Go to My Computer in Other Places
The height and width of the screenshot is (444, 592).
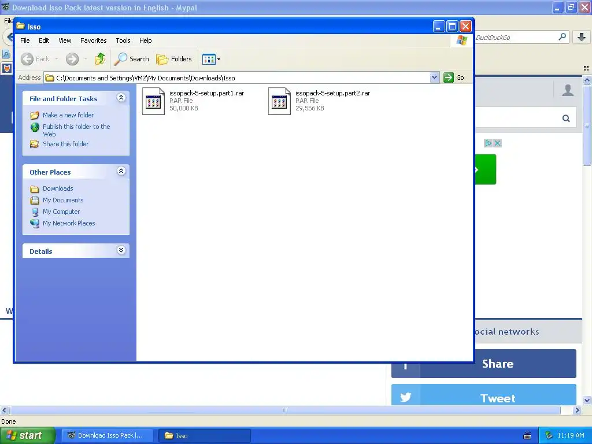61,212
